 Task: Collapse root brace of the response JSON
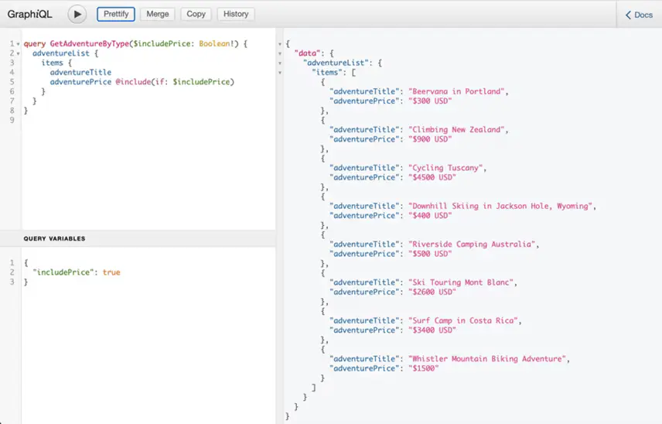[x=280, y=44]
